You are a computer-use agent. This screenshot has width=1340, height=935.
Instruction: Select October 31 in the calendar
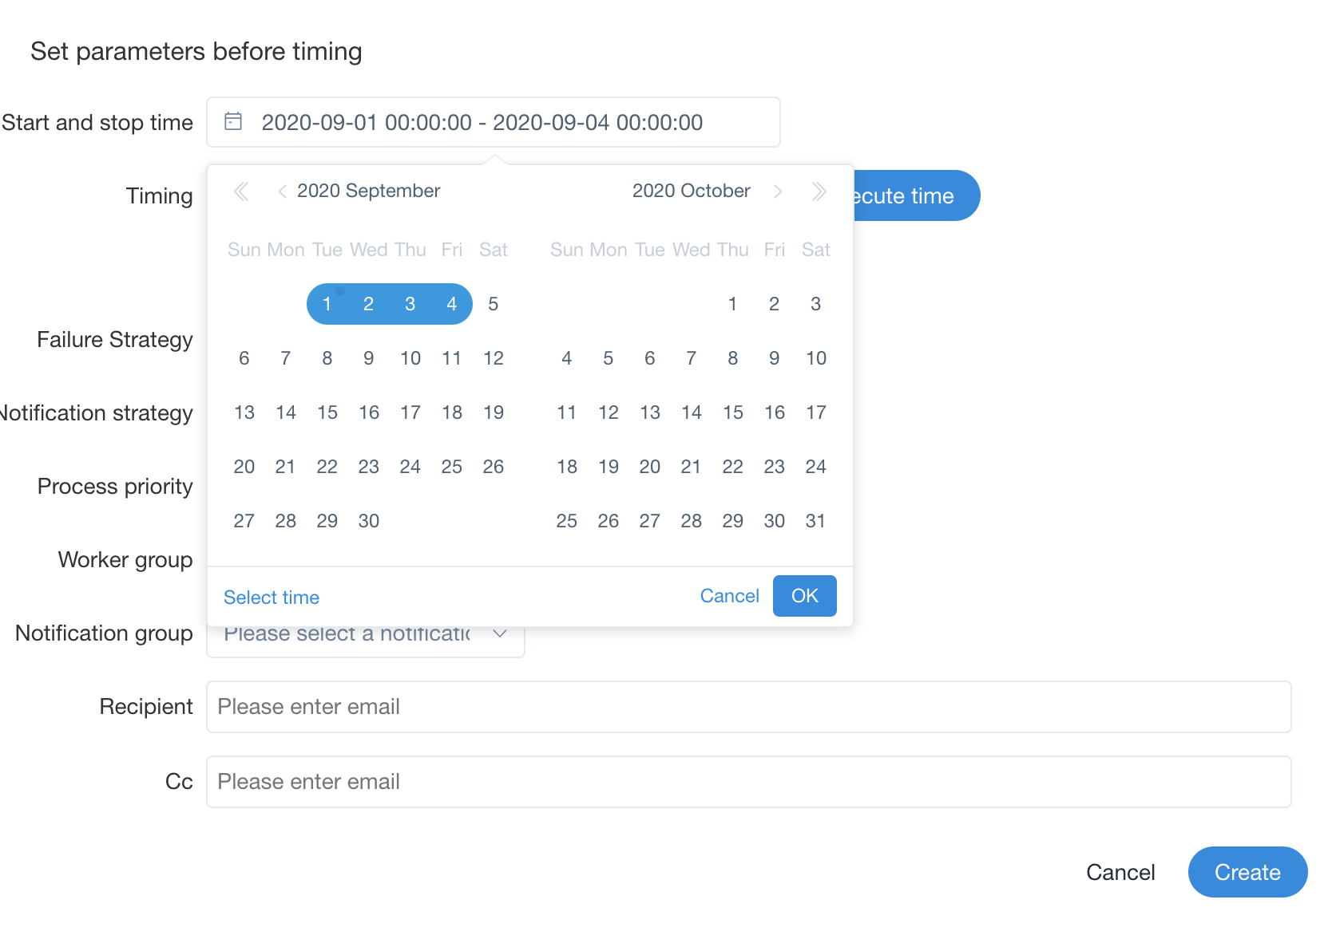click(x=815, y=521)
